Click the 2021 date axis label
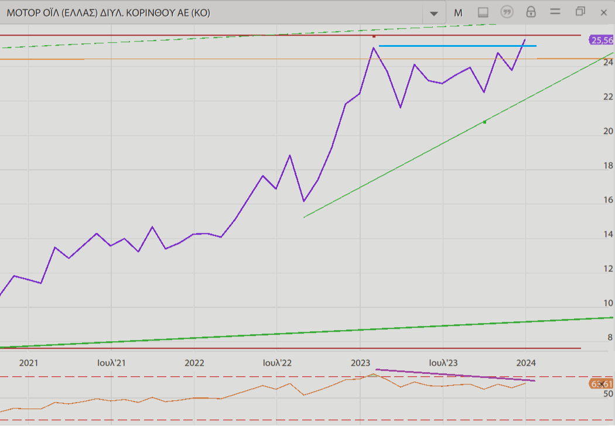Viewport: 615px width, 426px height. [x=29, y=363]
